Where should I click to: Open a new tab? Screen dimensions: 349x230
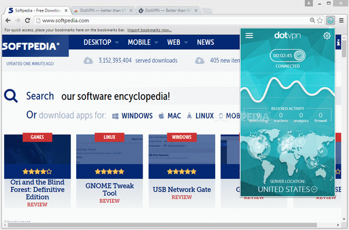[x=206, y=10]
